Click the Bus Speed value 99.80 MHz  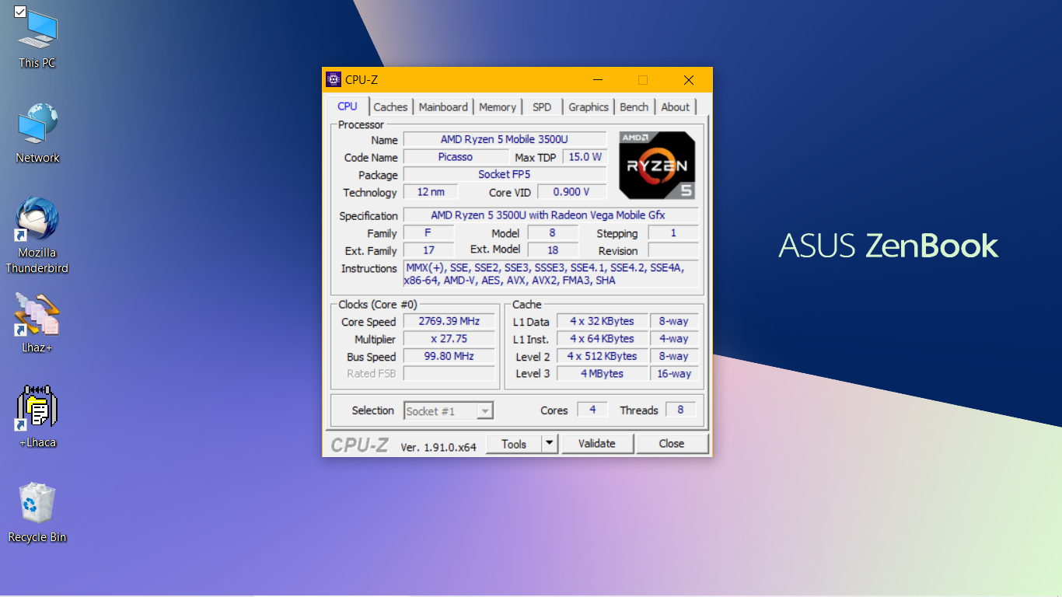(x=449, y=357)
